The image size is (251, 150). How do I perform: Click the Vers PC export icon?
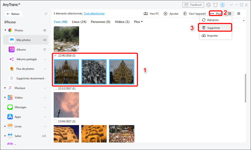coord(146,14)
